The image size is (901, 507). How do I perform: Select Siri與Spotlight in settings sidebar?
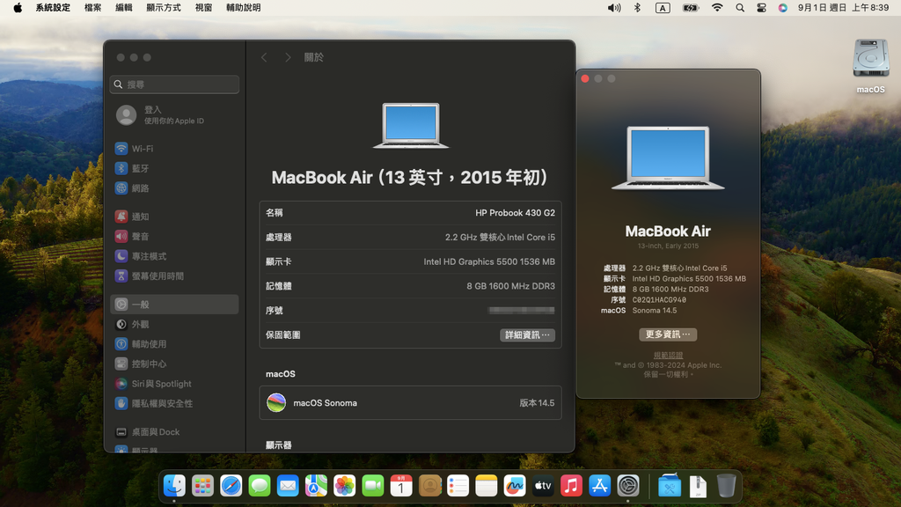[x=175, y=384]
